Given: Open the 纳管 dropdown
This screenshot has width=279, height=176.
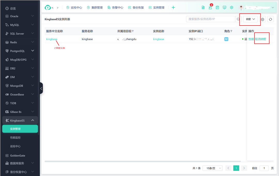Looking at the screenshot, I should [250, 19].
